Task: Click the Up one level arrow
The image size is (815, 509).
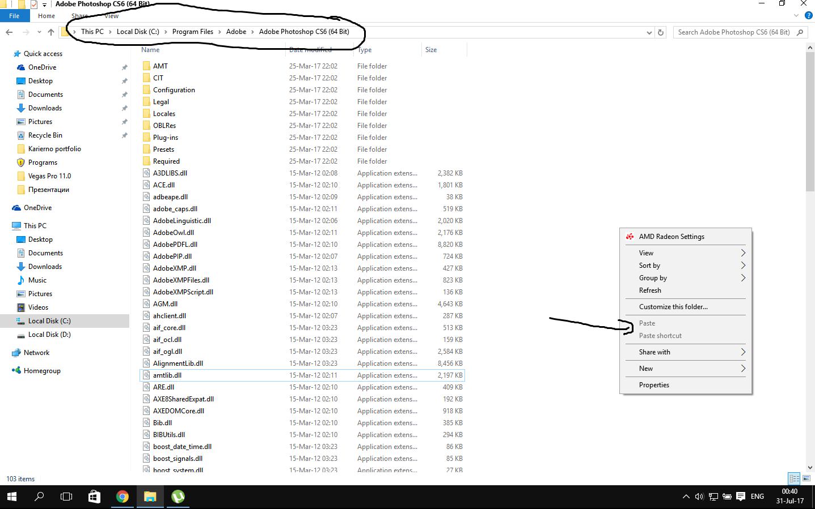Action: [51, 32]
